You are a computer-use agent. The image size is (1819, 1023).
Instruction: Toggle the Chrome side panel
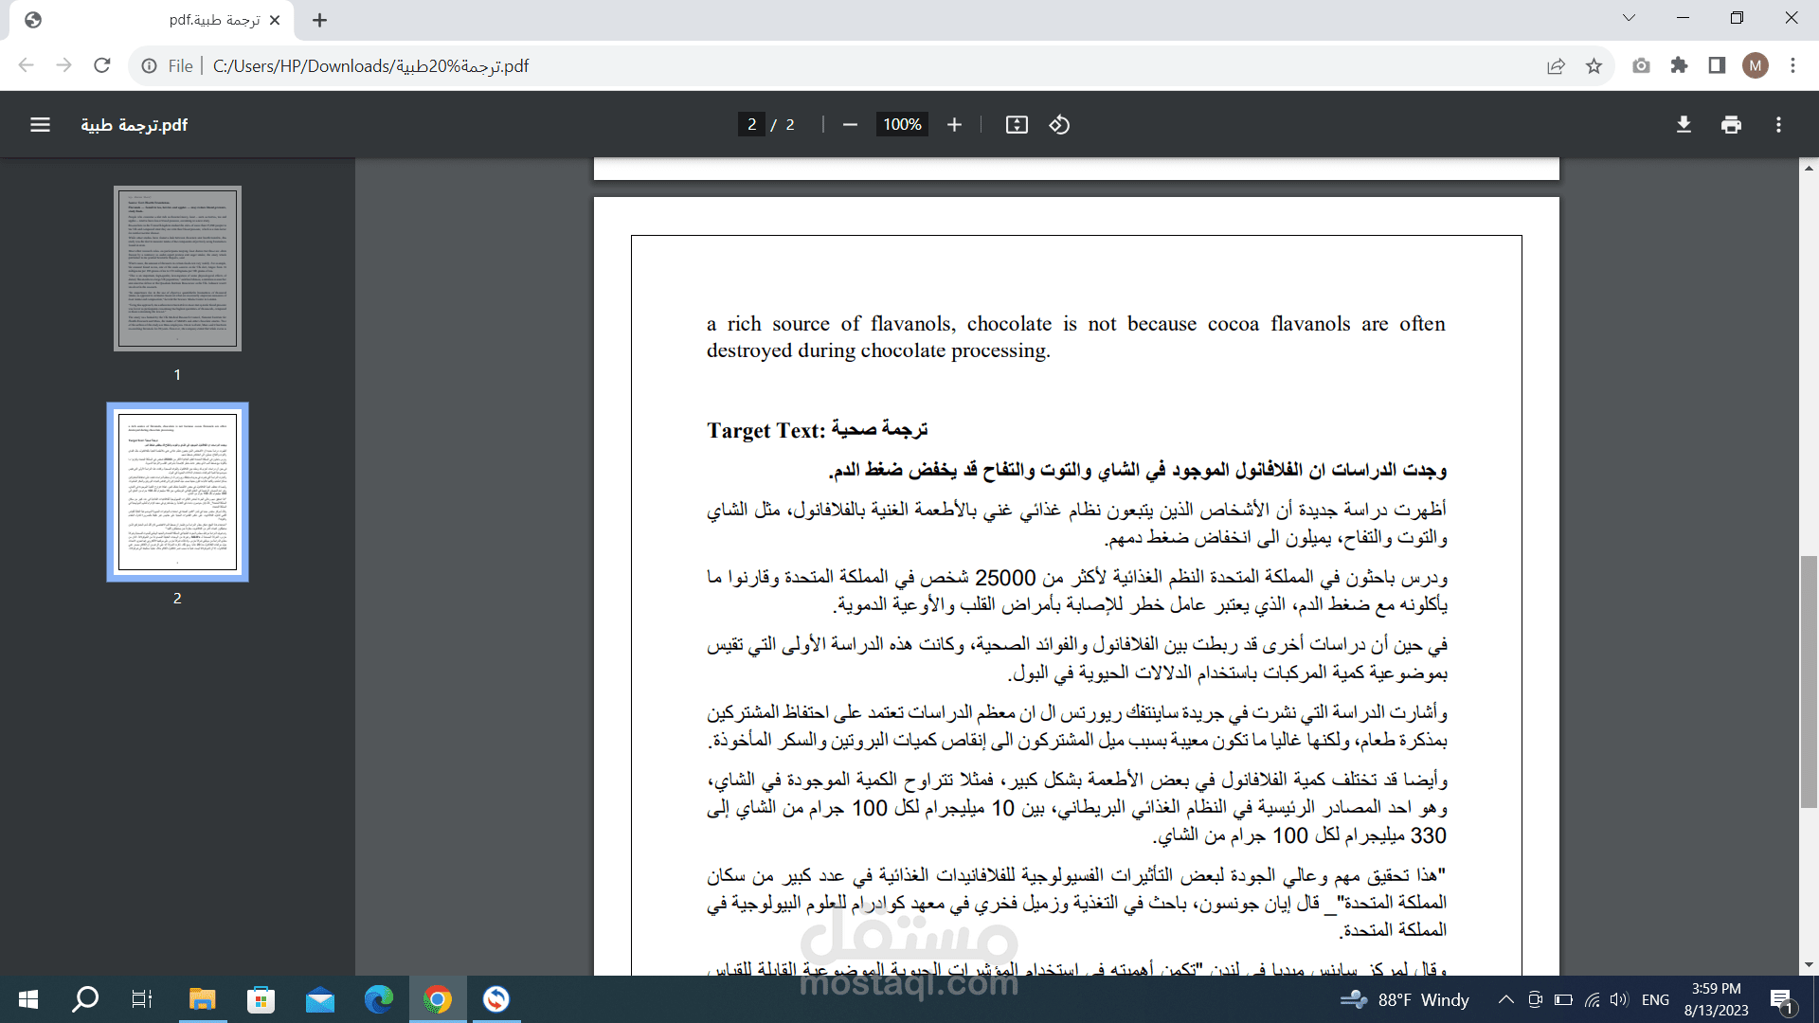1717,66
